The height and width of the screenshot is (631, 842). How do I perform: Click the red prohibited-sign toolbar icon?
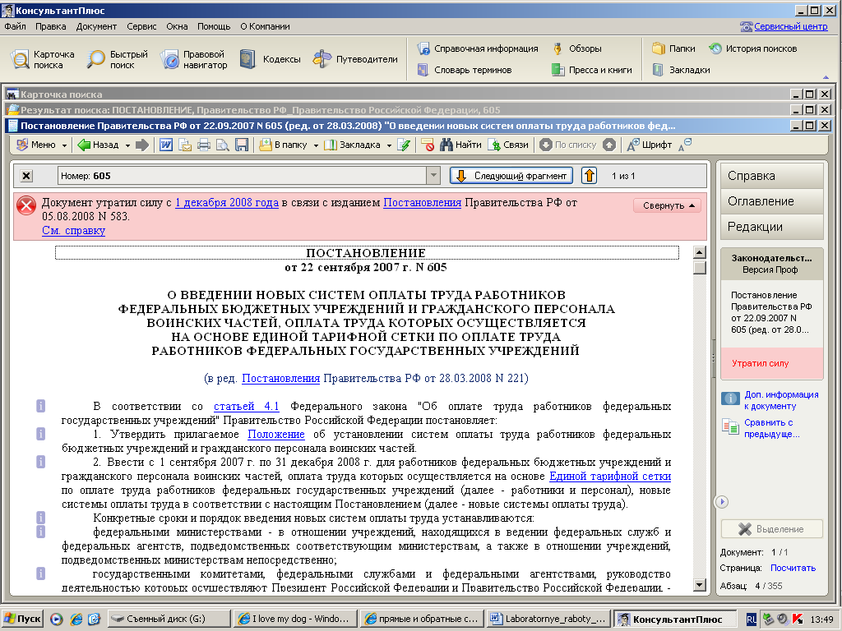pos(428,145)
